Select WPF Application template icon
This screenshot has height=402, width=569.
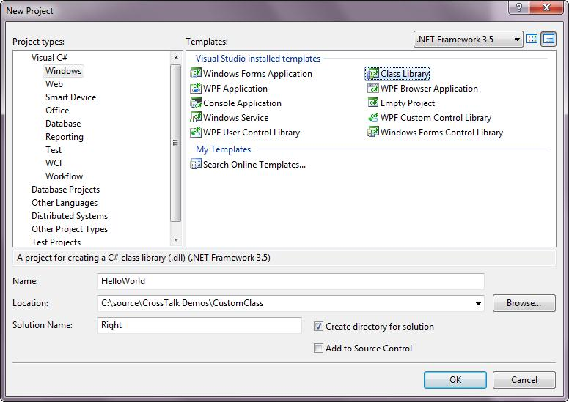tap(196, 88)
